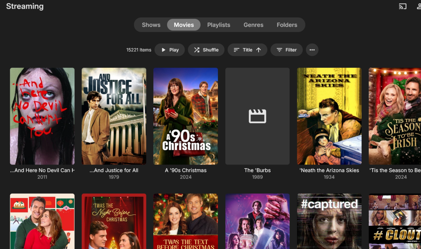421x249 pixels.
Task: Click the year 1989 label
Action: tap(258, 177)
